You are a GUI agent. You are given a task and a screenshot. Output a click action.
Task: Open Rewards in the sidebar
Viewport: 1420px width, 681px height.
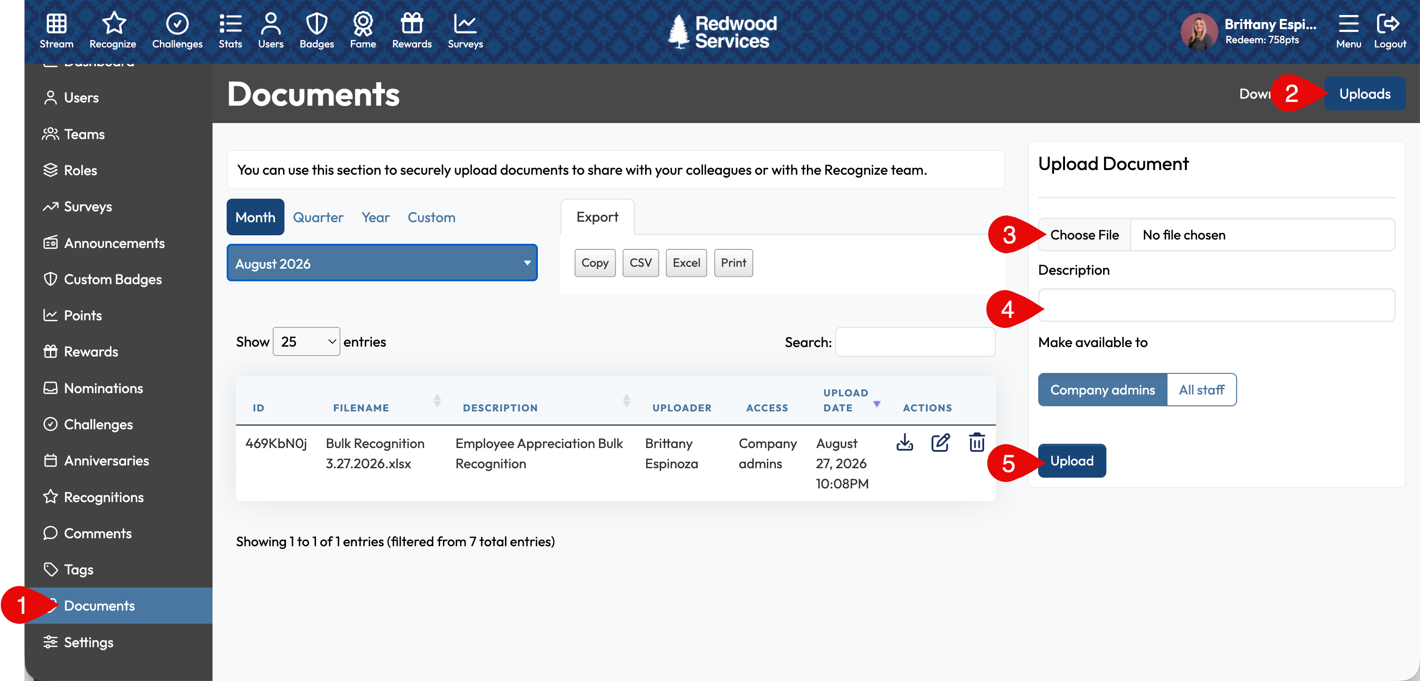(118, 352)
